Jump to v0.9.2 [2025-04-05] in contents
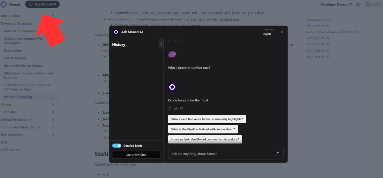Viewport: 383px width, 178px height. tap(318, 38)
